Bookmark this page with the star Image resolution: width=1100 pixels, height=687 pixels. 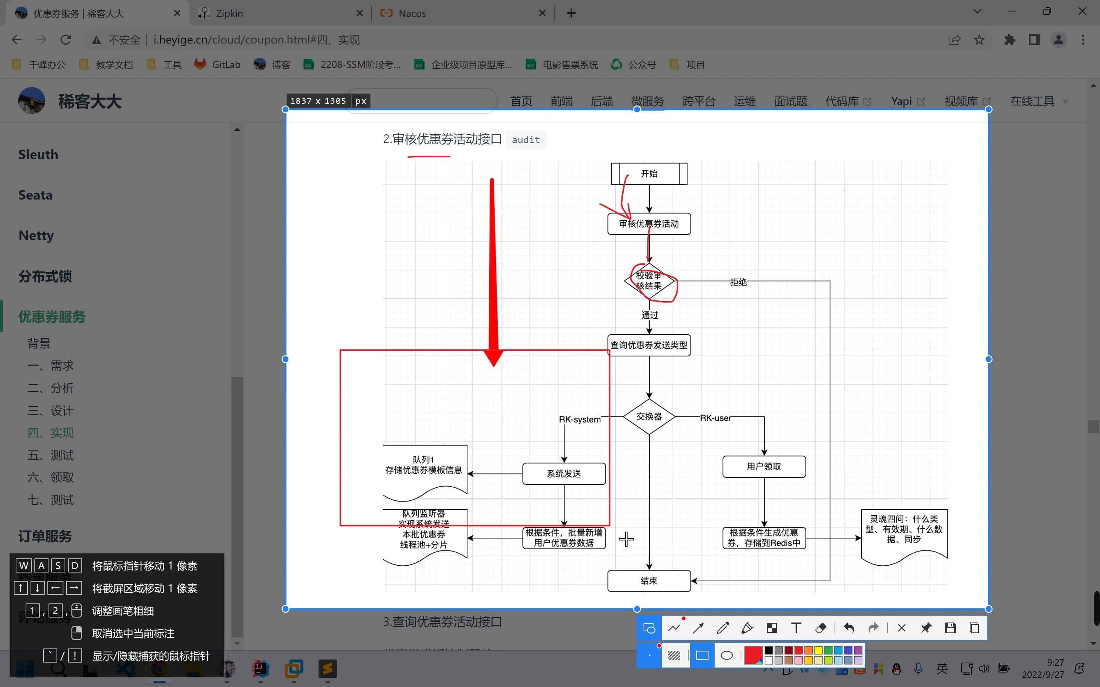tap(979, 40)
